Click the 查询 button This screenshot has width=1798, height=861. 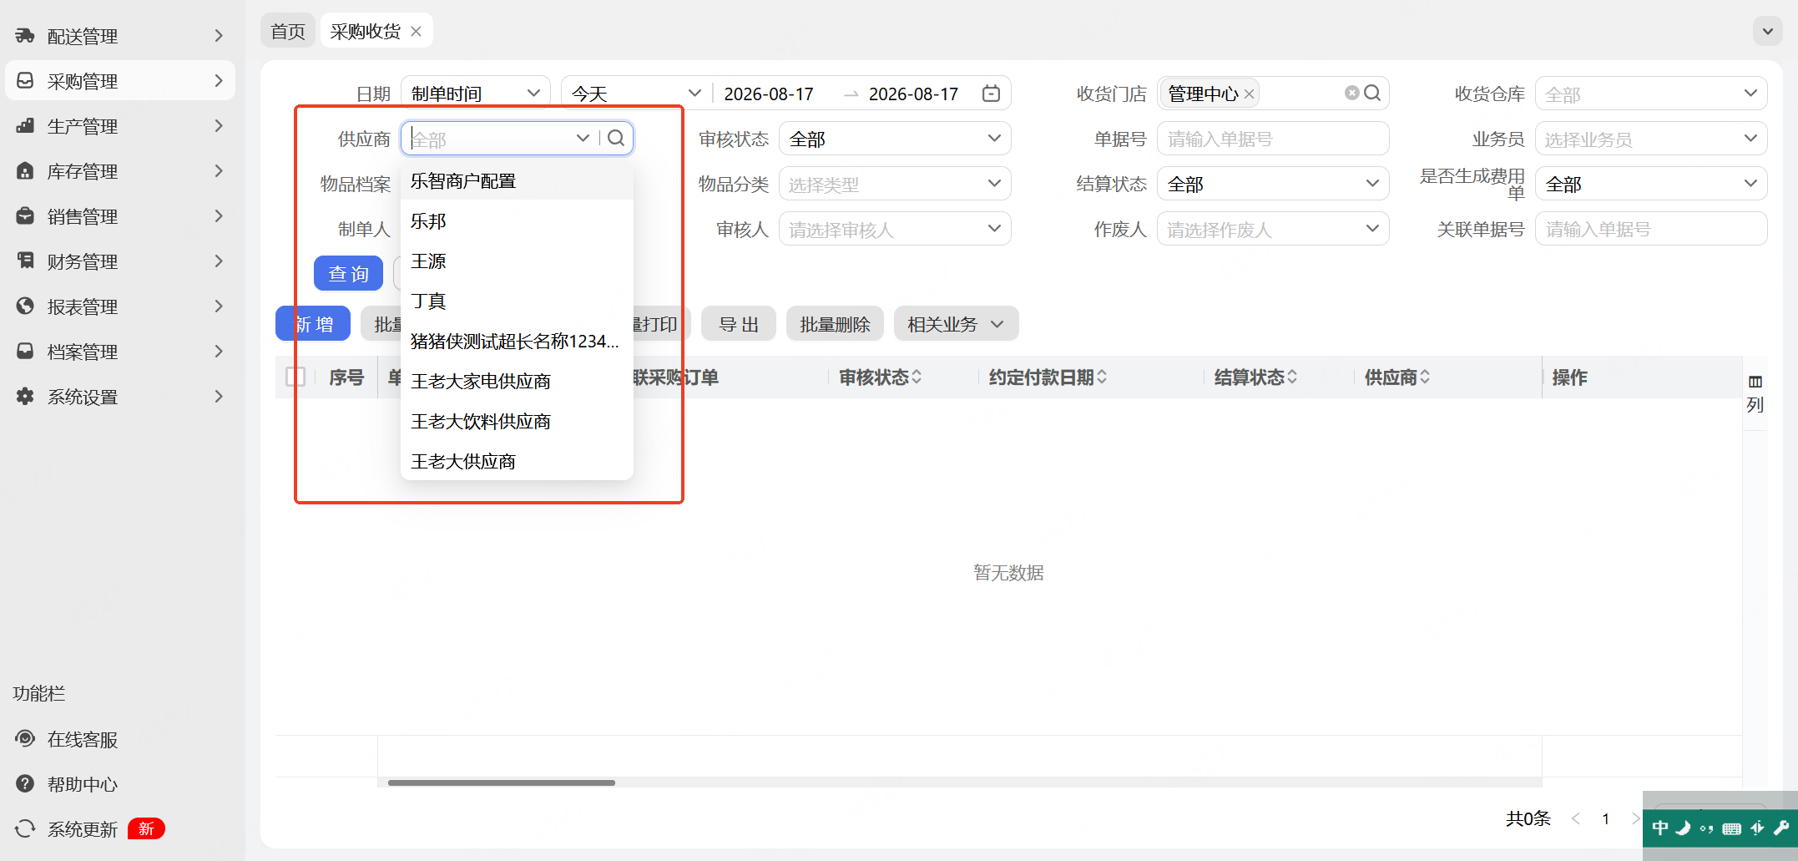click(x=348, y=274)
